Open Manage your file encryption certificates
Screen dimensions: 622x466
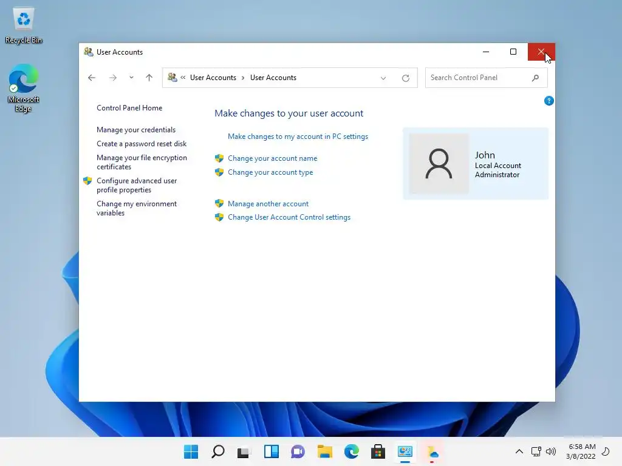142,162
